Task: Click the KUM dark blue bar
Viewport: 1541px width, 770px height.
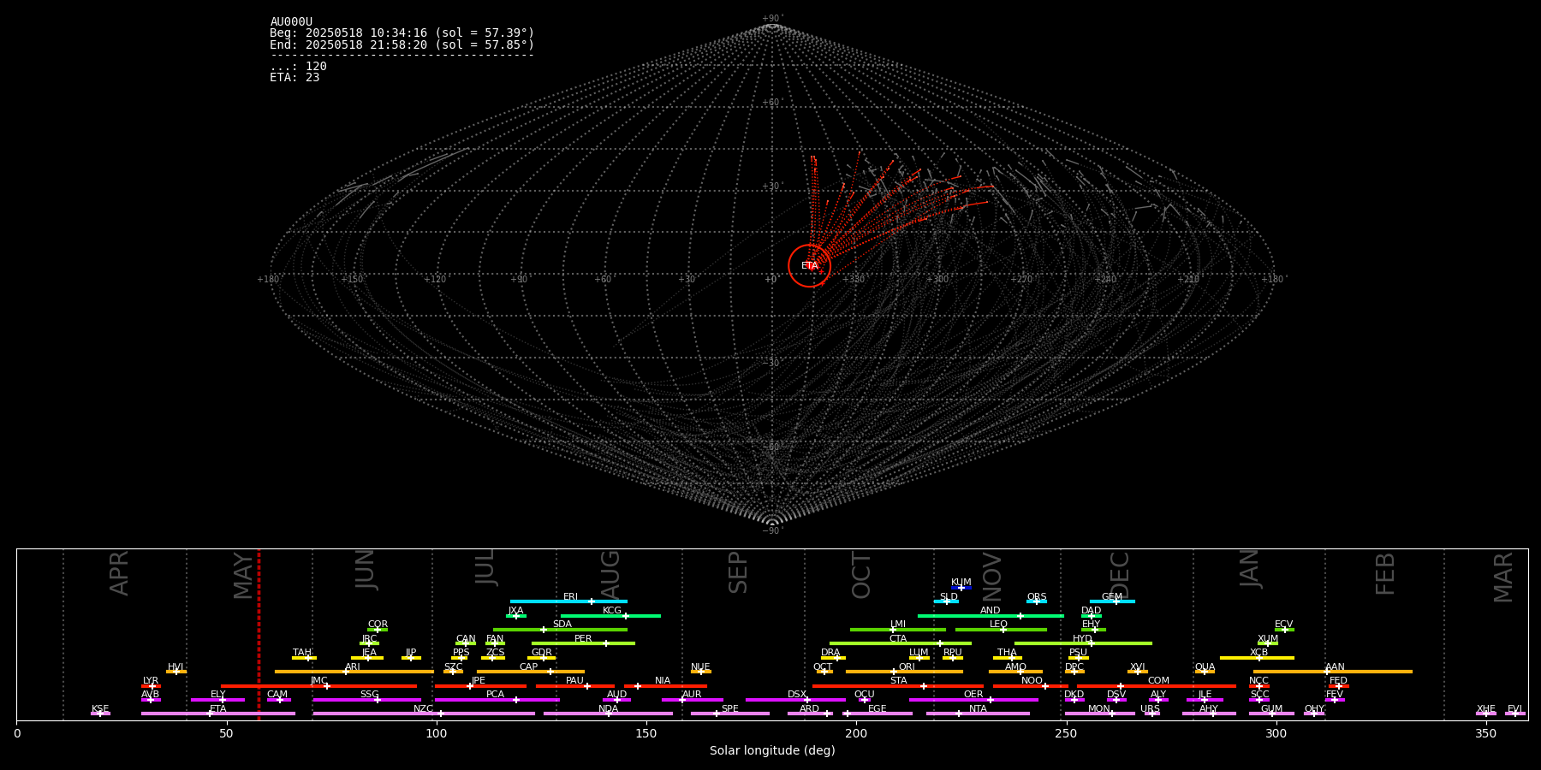Action: click(x=961, y=588)
